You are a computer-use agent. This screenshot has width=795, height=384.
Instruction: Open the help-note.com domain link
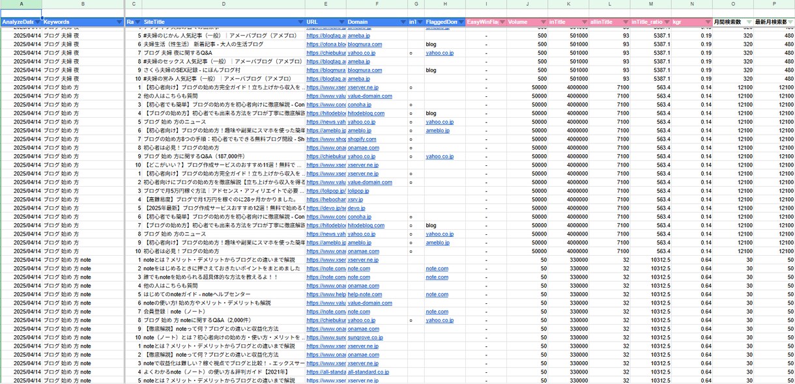click(x=365, y=294)
